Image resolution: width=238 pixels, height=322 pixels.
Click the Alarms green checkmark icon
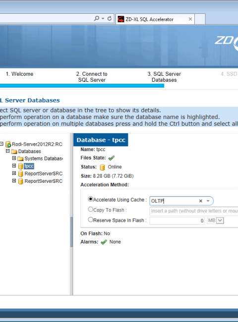(x=104, y=242)
